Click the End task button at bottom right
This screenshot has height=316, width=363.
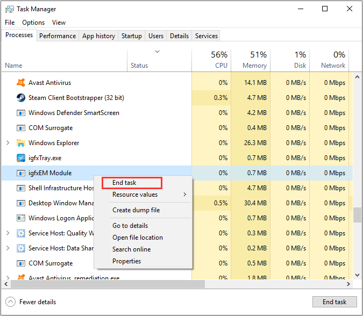click(x=334, y=302)
